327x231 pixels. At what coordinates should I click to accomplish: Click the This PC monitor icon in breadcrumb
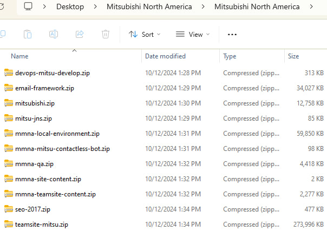(28, 6)
